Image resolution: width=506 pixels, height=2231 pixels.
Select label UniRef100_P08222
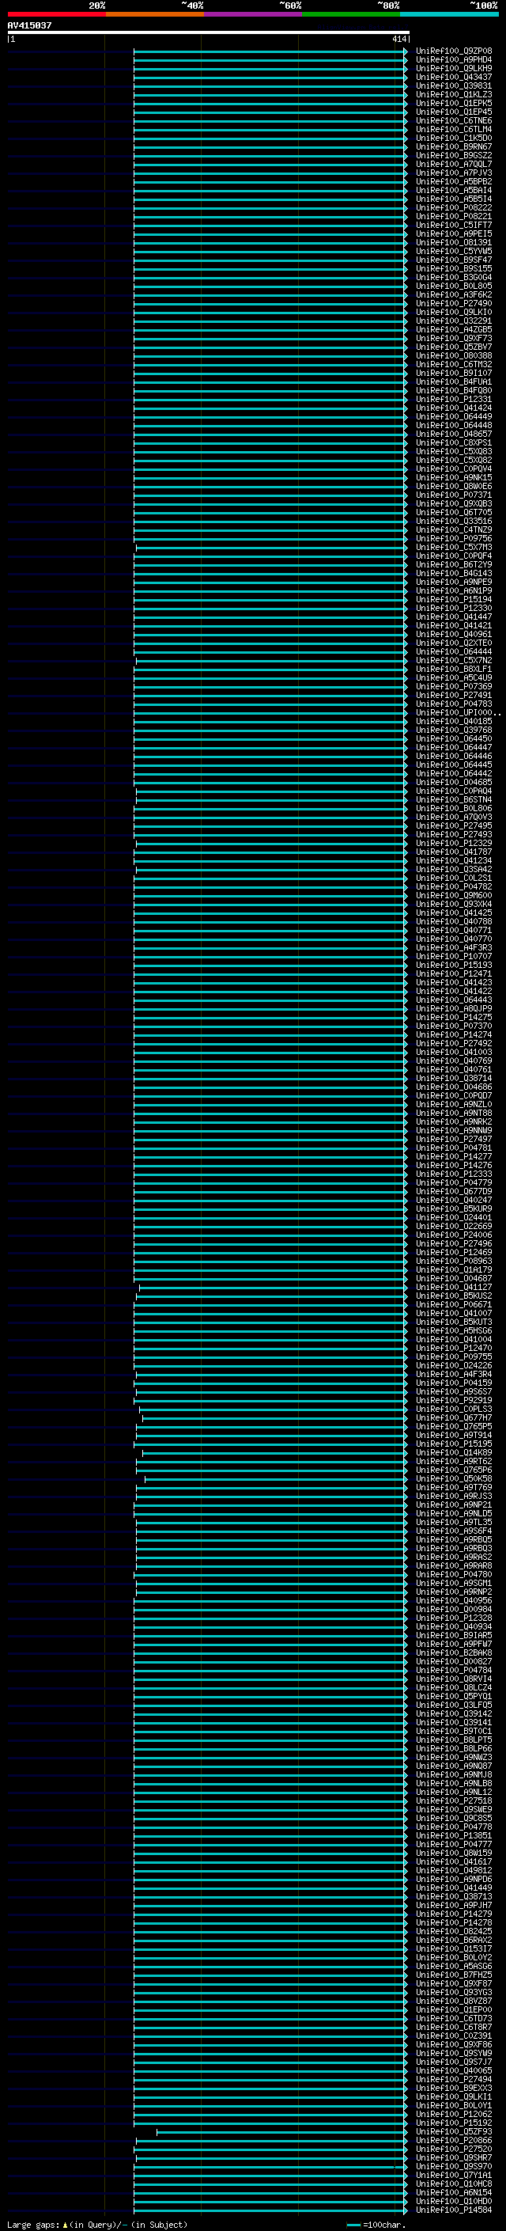coord(453,207)
